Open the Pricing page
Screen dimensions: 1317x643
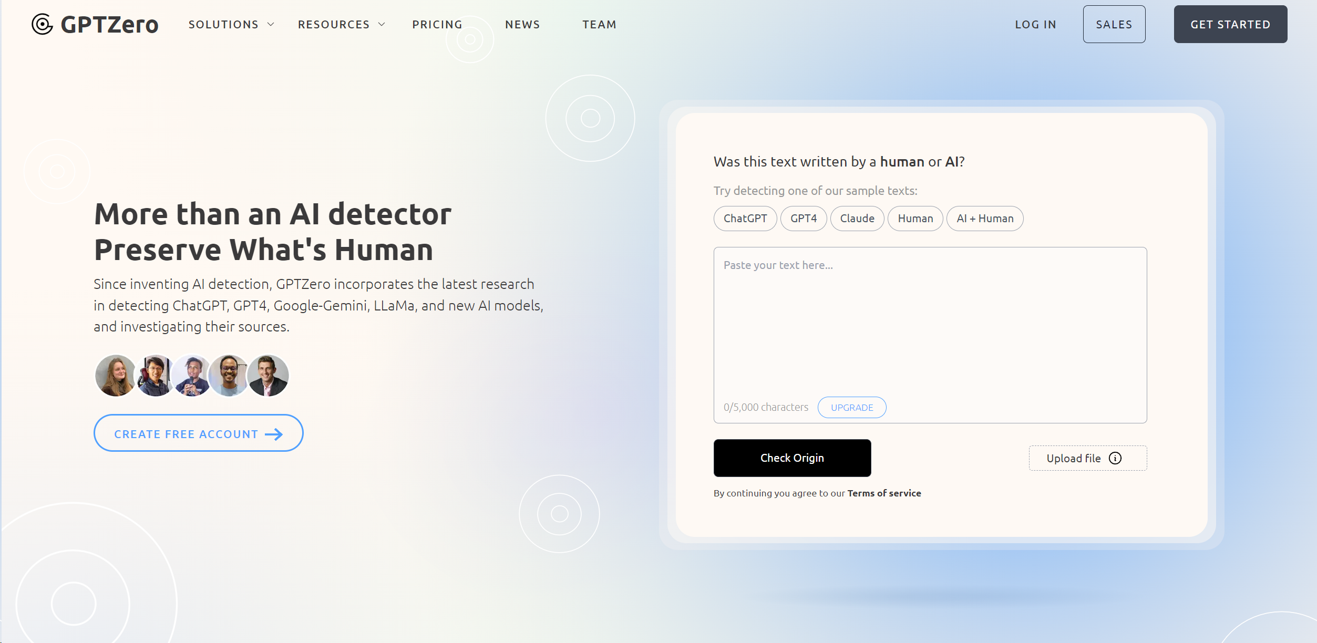coord(437,24)
